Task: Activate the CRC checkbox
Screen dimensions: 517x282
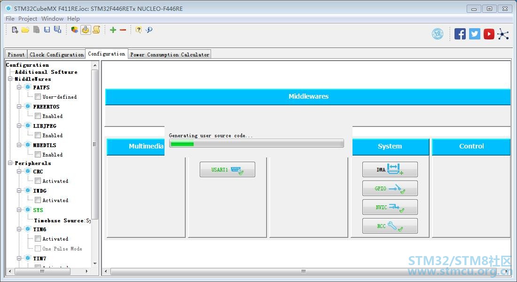Action: coord(38,181)
